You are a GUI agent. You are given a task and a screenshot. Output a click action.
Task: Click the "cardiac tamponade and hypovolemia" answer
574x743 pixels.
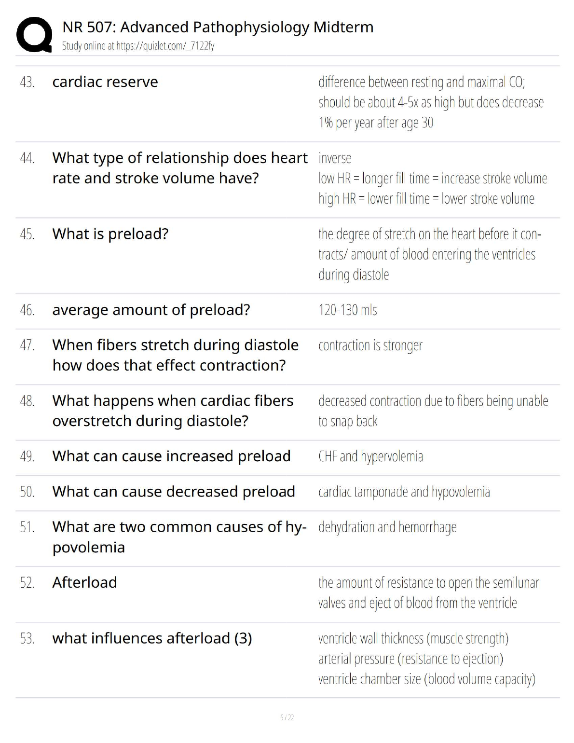click(404, 492)
